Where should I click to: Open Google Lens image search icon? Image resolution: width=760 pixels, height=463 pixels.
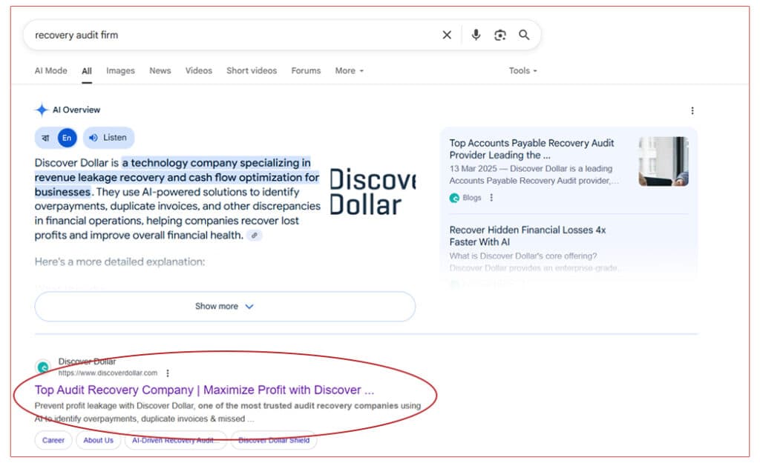tap(499, 34)
